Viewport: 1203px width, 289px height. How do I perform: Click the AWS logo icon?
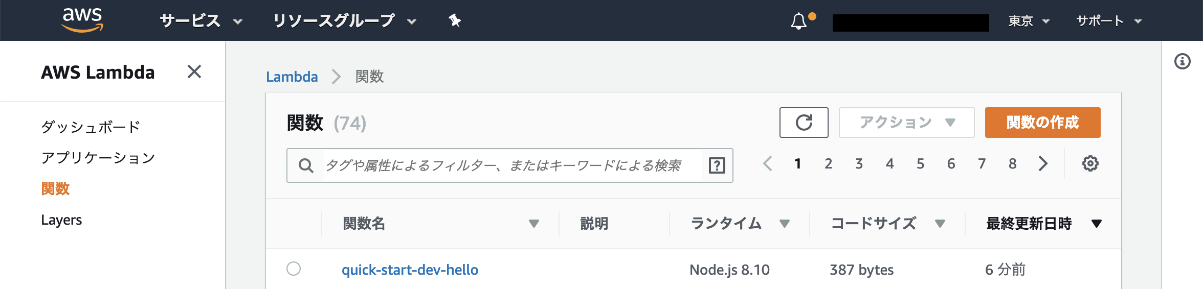82,20
